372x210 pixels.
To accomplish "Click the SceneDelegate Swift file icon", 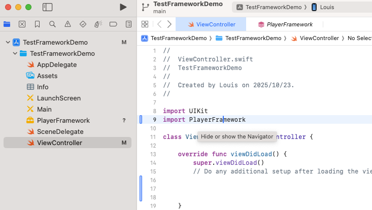I will pyautogui.click(x=30, y=131).
